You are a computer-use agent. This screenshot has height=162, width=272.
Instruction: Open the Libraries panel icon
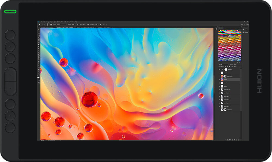pos(244,32)
